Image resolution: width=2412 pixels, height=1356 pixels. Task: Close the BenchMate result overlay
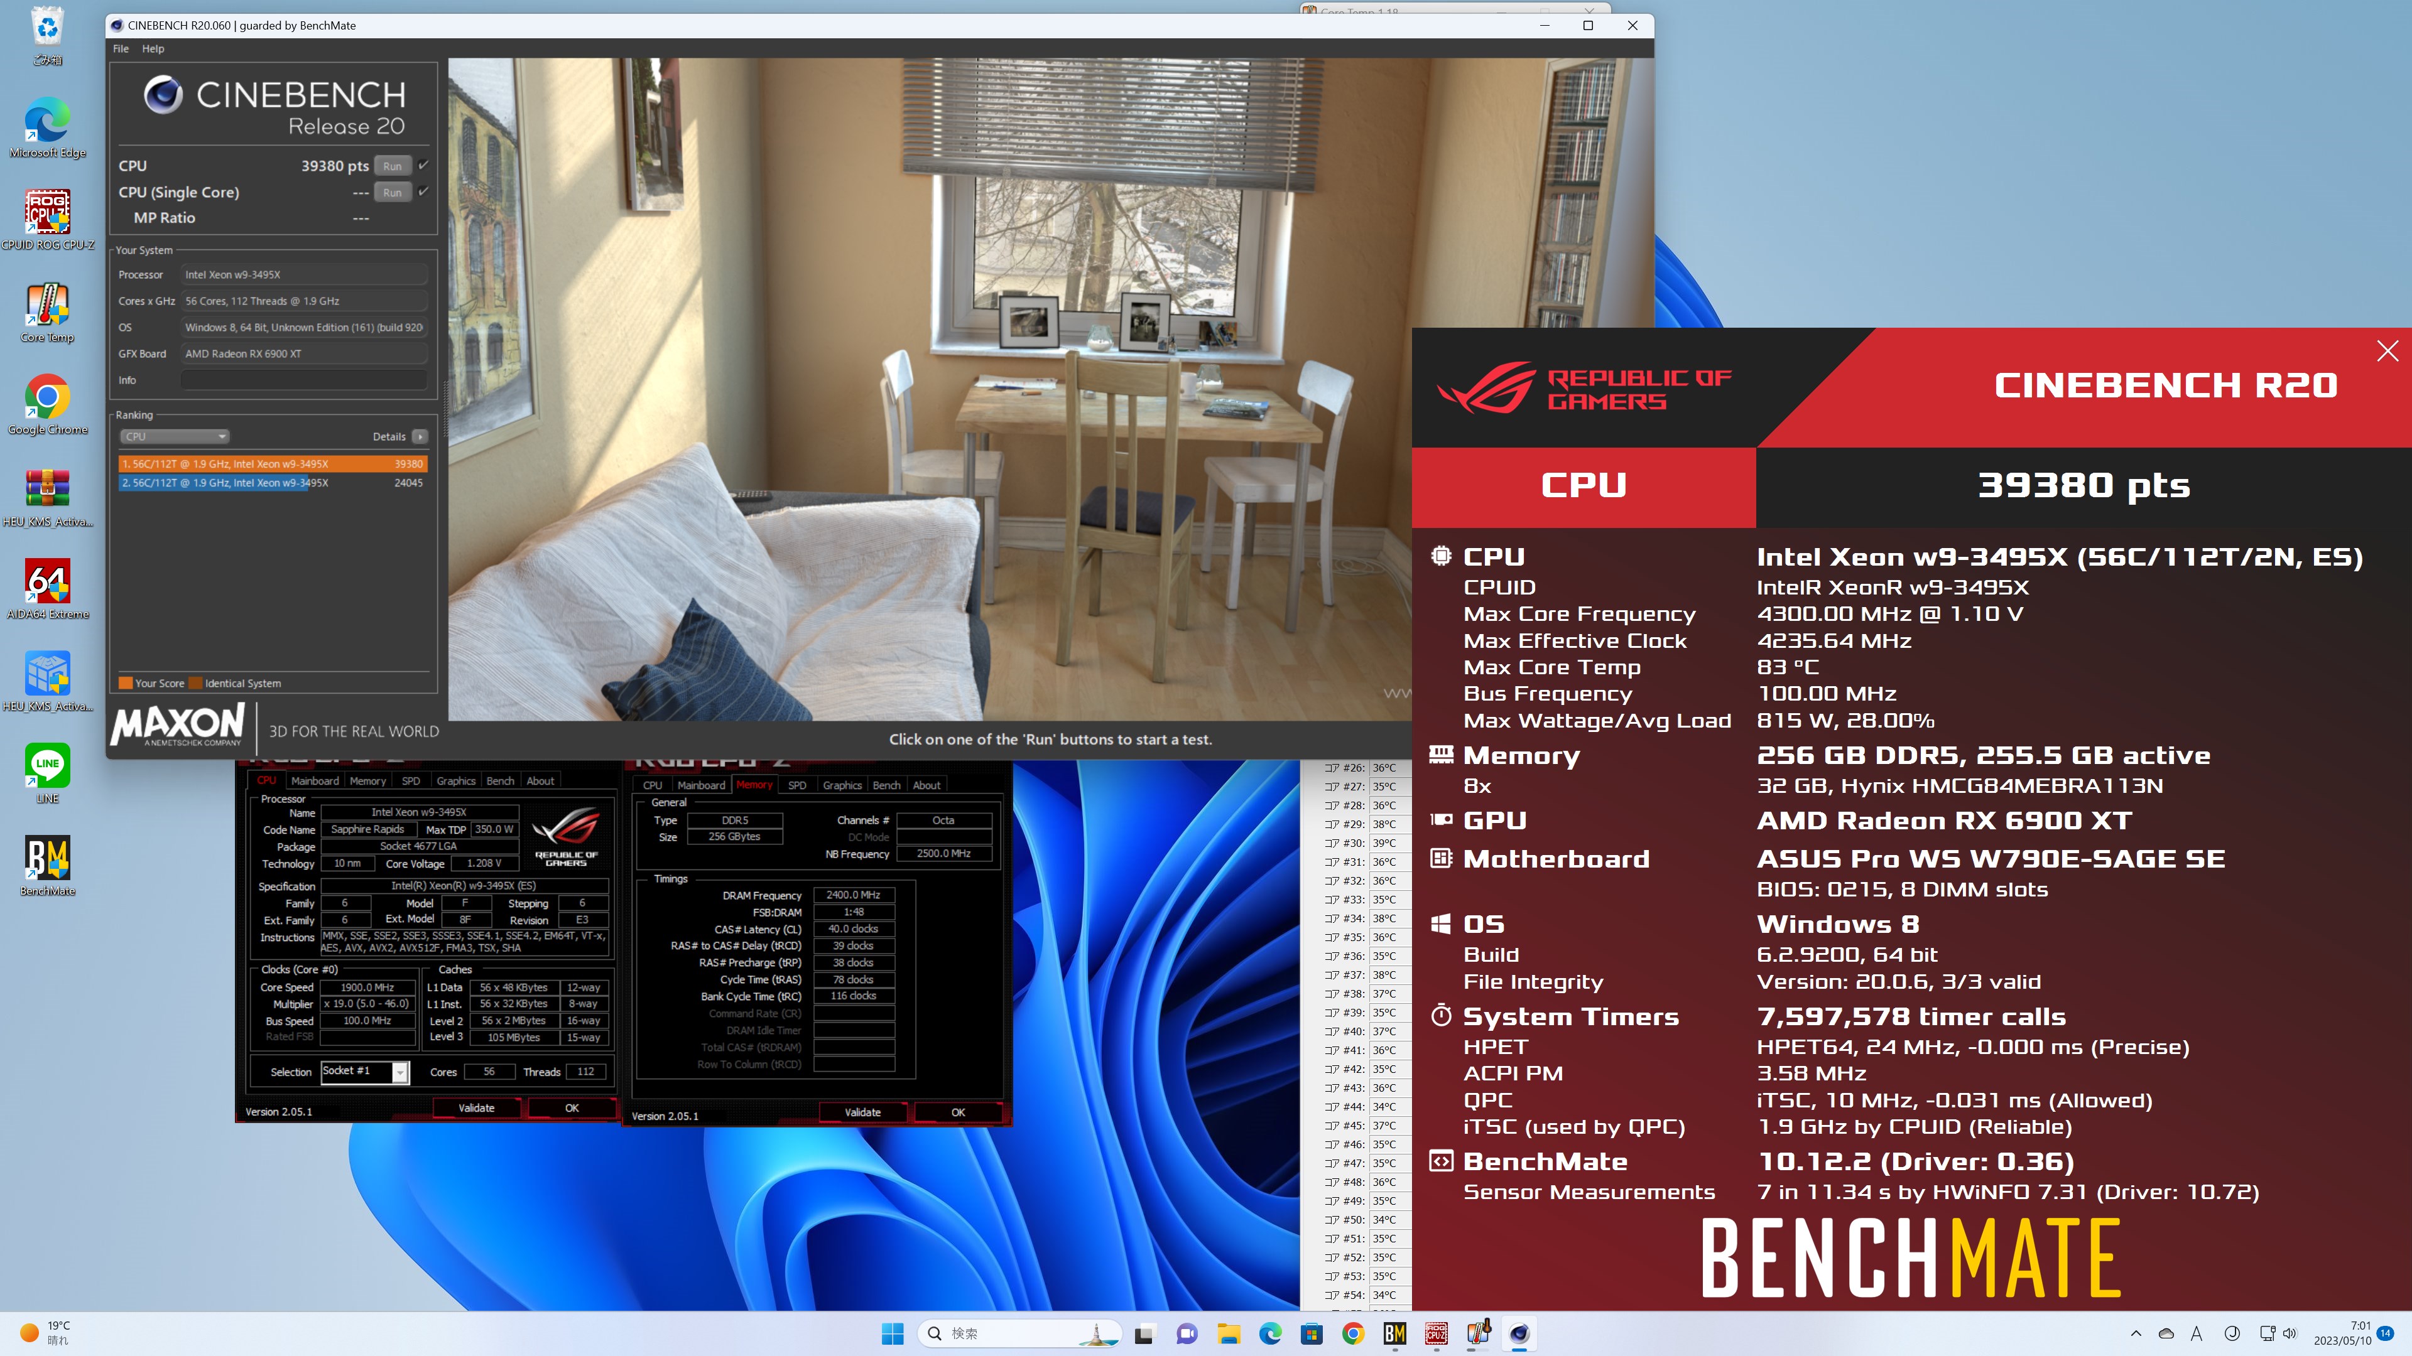[2387, 351]
